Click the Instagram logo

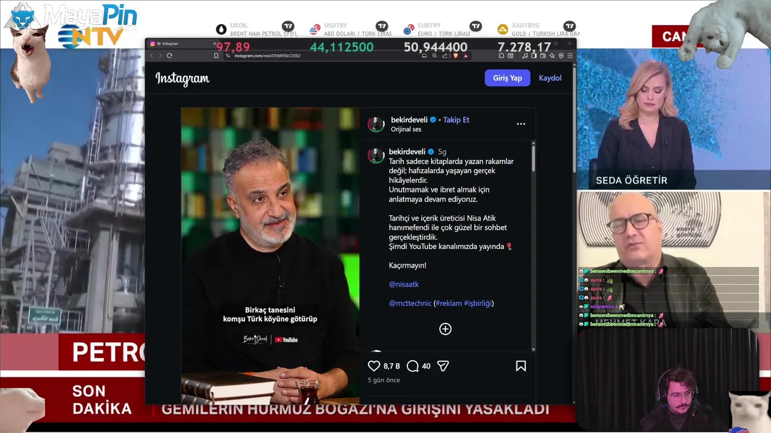point(182,78)
